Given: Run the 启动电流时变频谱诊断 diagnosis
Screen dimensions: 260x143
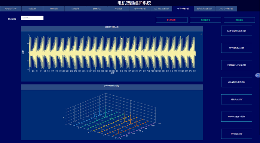Looking at the screenshot, I should (237, 31).
